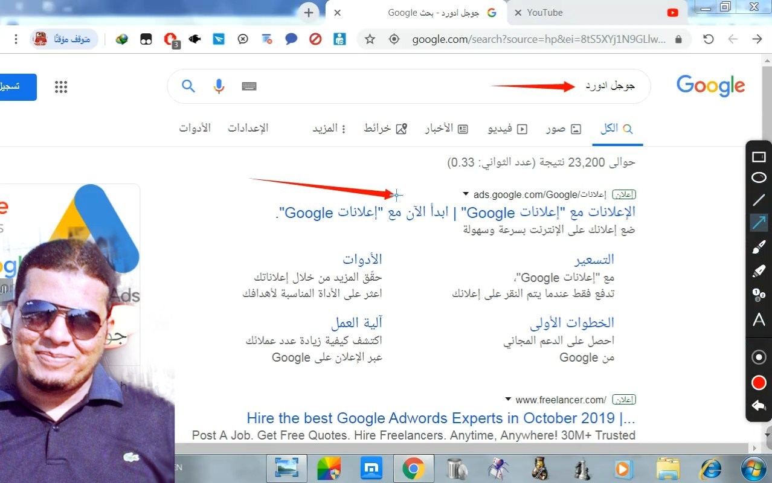Open Chrome three-dot menu
This screenshot has height=483, width=772.
coord(16,39)
